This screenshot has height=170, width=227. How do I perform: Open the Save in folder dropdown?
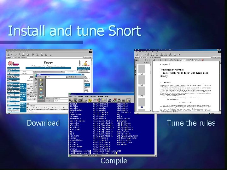(x=67, y=77)
